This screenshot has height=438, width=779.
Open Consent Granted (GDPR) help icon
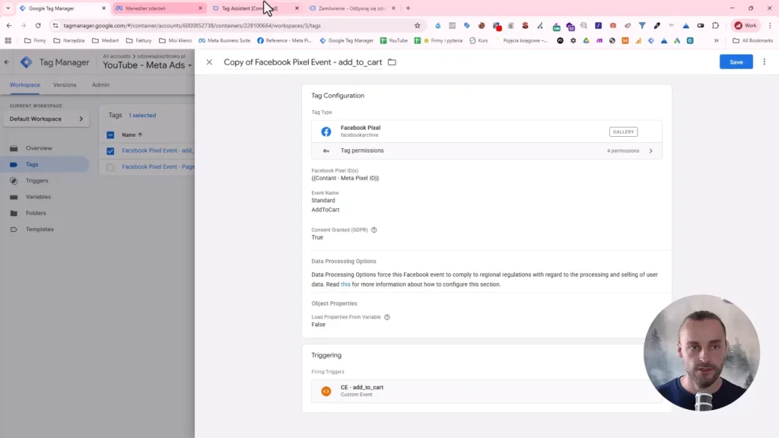(x=374, y=230)
